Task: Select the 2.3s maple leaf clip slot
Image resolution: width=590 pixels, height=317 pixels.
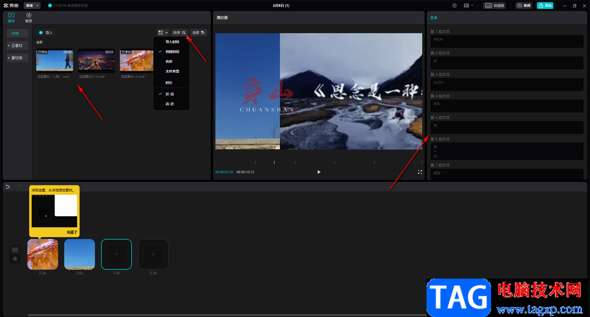Action: point(43,254)
